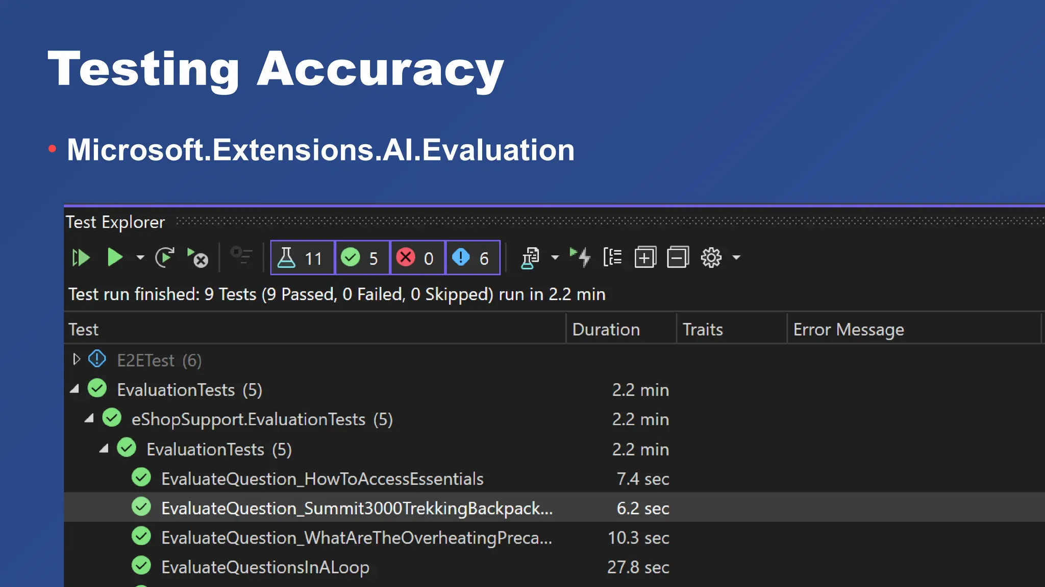Click the 10.3 sec duration value

(x=638, y=538)
